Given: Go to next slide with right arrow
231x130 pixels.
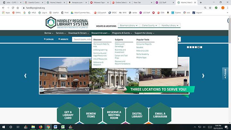Looking at the screenshot, I should (x=203, y=76).
